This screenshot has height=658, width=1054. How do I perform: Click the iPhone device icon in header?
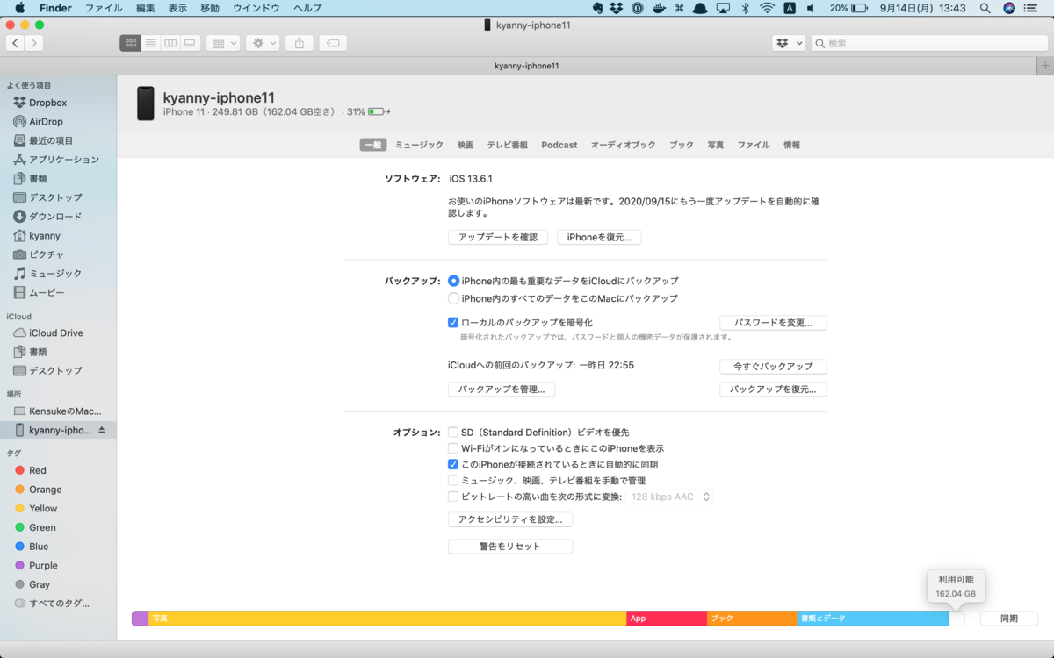(x=145, y=104)
